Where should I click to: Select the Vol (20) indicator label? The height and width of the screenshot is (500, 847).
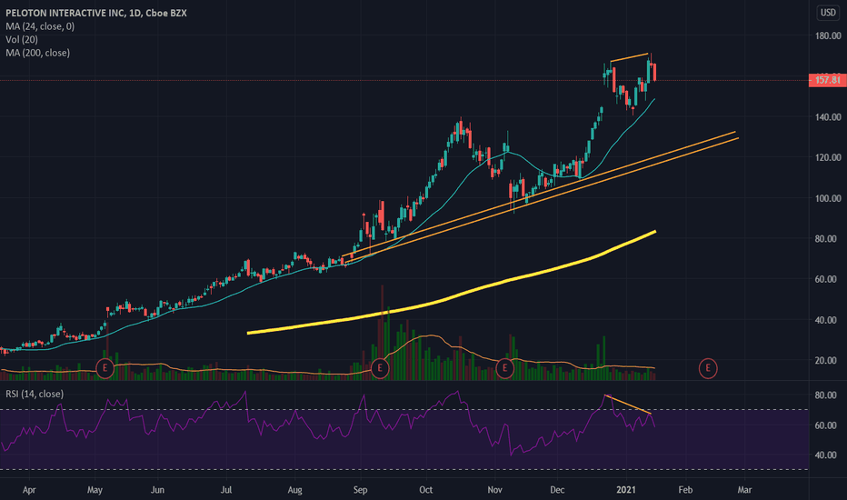point(22,39)
